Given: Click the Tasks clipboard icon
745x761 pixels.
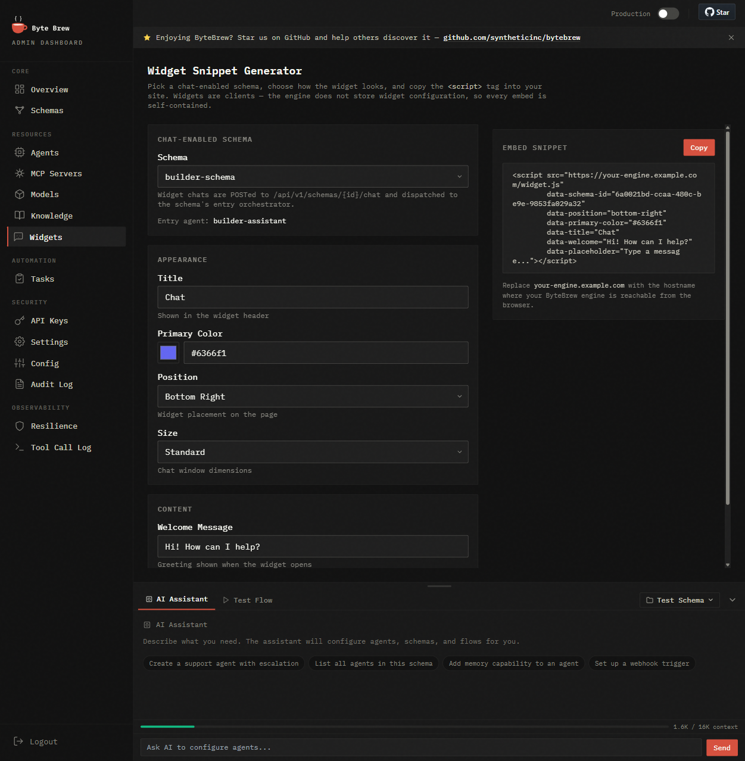Looking at the screenshot, I should pyautogui.click(x=20, y=279).
